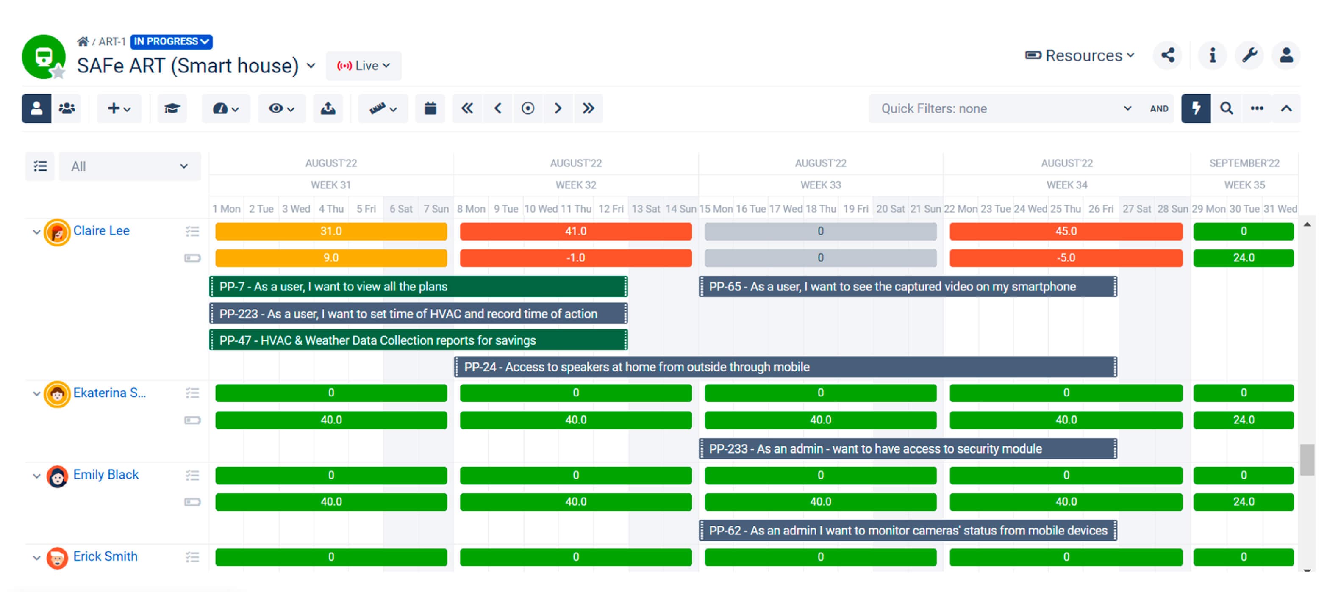Switch to teams view icon

67,108
